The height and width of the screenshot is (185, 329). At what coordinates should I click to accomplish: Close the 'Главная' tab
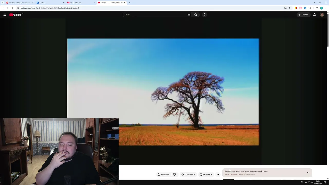[63, 3]
